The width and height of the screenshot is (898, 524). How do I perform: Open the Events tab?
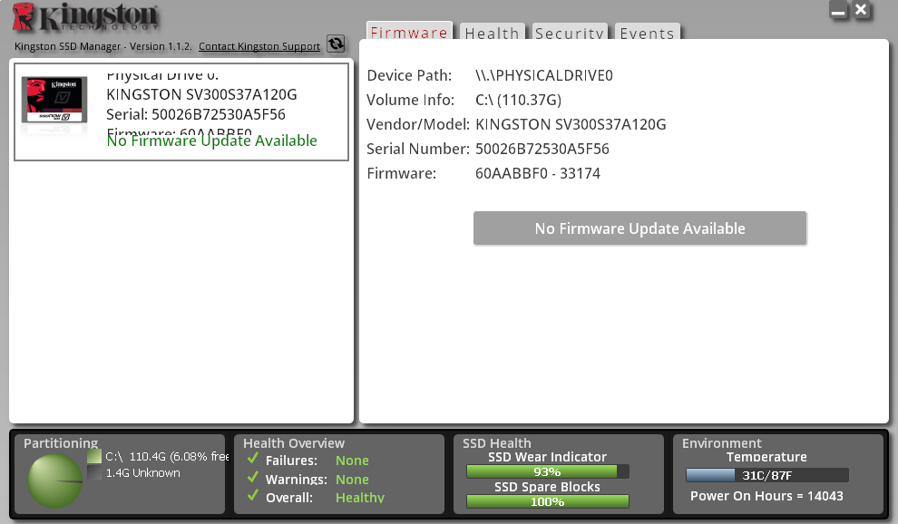coord(647,33)
